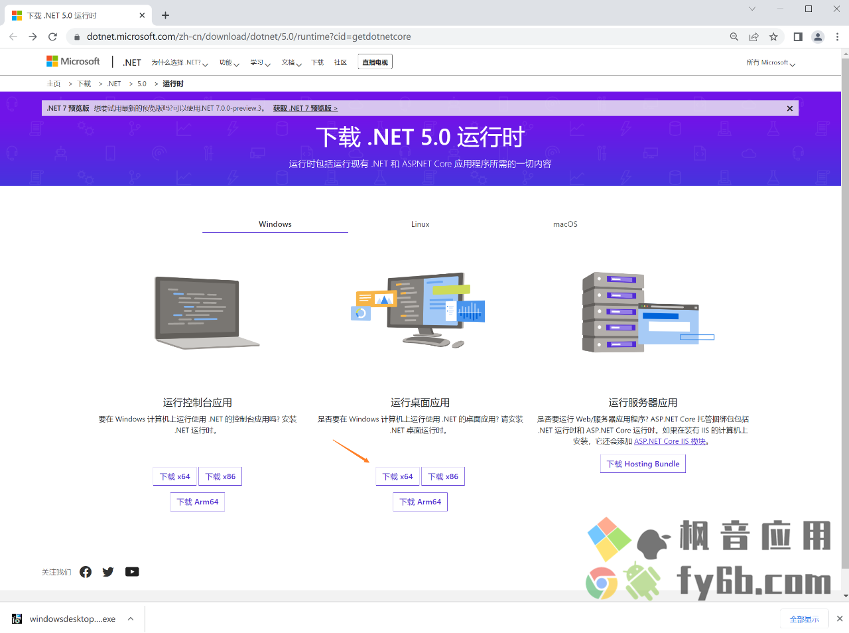The width and height of the screenshot is (849, 633).
Task: Click the scrollbar down arrow
Action: (845, 595)
